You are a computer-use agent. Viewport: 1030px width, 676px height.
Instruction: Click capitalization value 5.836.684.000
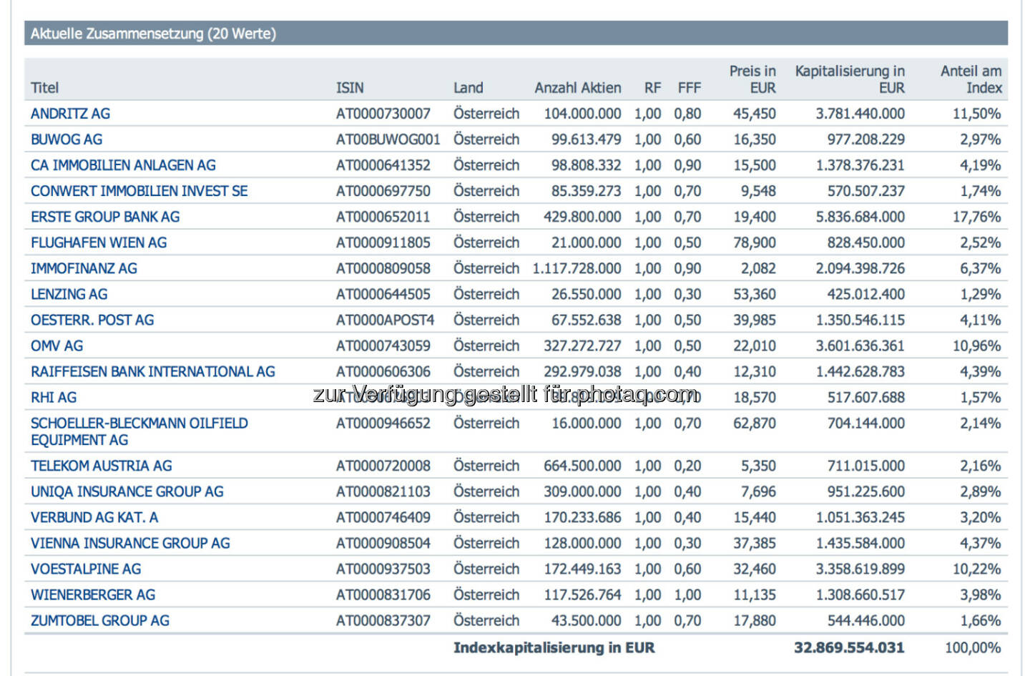[x=860, y=217]
